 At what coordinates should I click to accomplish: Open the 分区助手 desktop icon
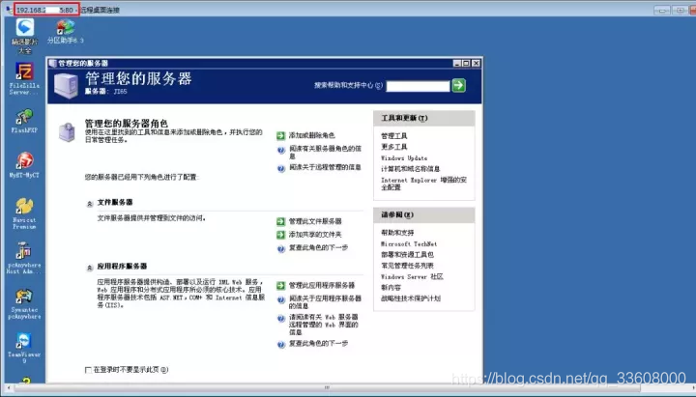click(66, 33)
